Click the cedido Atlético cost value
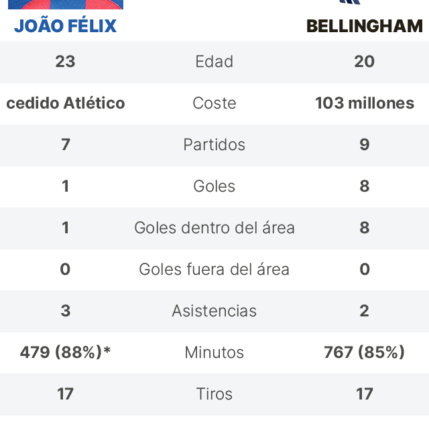The image size is (429, 429). tap(66, 103)
